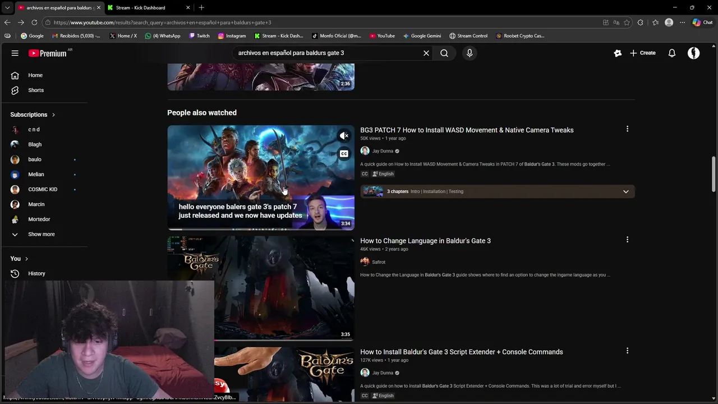The image size is (718, 404).
Task: Expand the You section chevron
Action: (x=26, y=259)
